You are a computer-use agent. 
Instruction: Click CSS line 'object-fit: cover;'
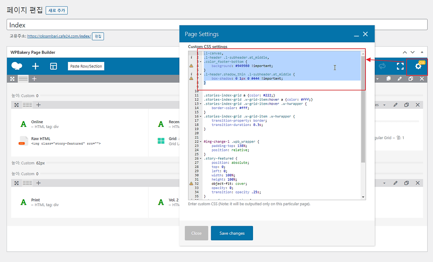pyautogui.click(x=229, y=183)
